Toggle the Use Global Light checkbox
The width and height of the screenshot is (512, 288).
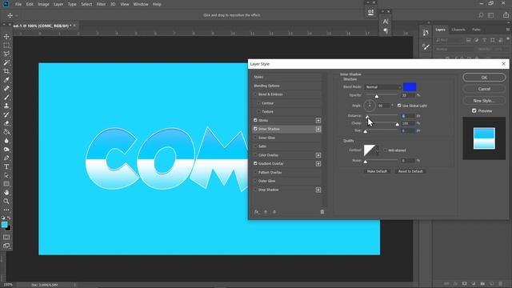tap(399, 106)
